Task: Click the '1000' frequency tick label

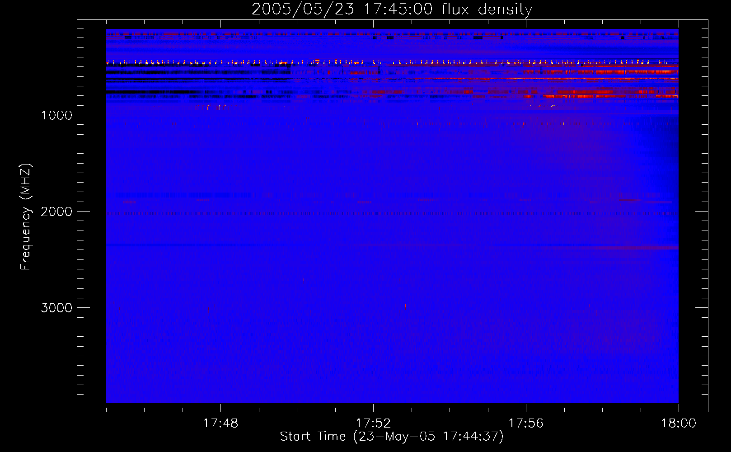Action: [x=56, y=115]
